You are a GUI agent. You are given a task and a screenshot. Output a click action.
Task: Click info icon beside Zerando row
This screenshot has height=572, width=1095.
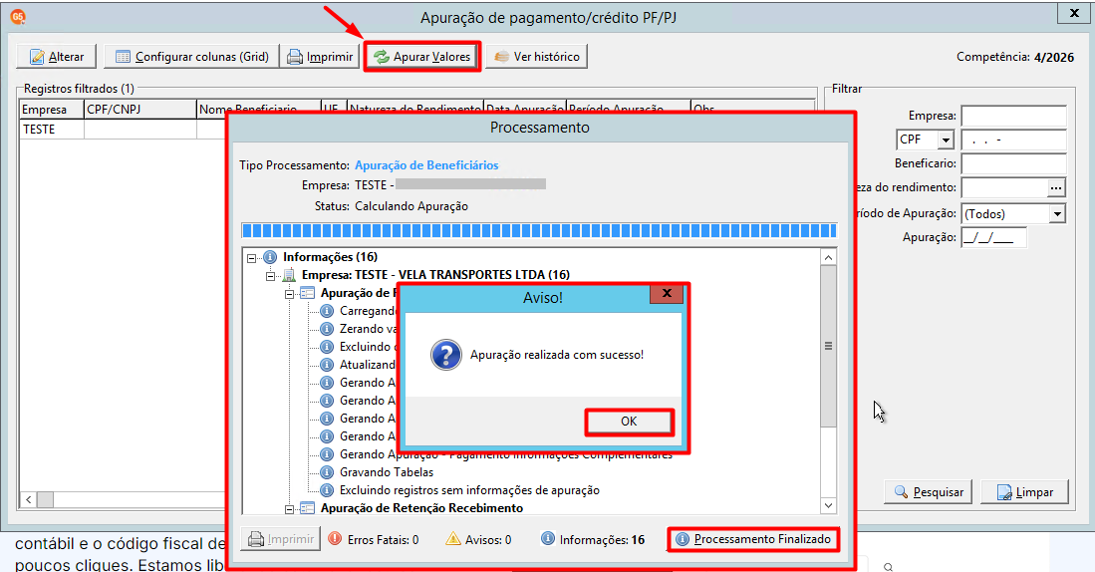point(327,329)
